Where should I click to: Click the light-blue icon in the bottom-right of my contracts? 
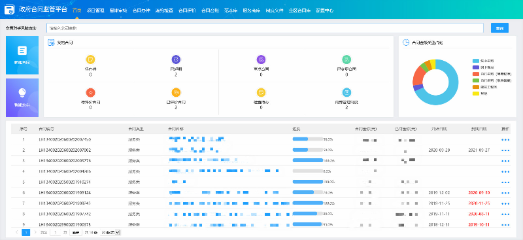tap(346, 92)
